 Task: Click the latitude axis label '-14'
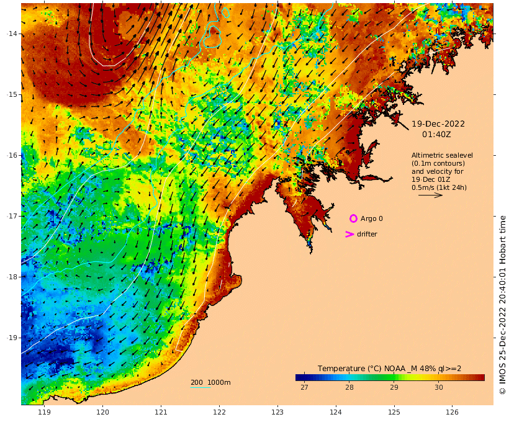(12, 34)
